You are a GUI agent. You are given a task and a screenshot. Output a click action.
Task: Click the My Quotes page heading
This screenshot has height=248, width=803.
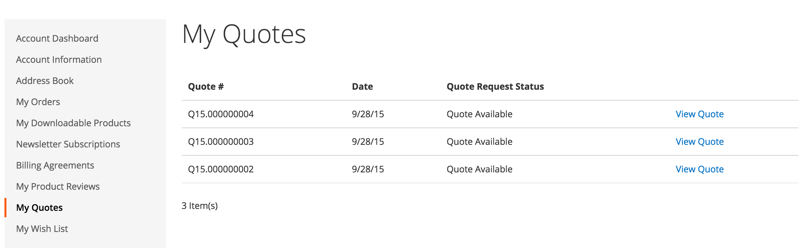pyautogui.click(x=244, y=35)
